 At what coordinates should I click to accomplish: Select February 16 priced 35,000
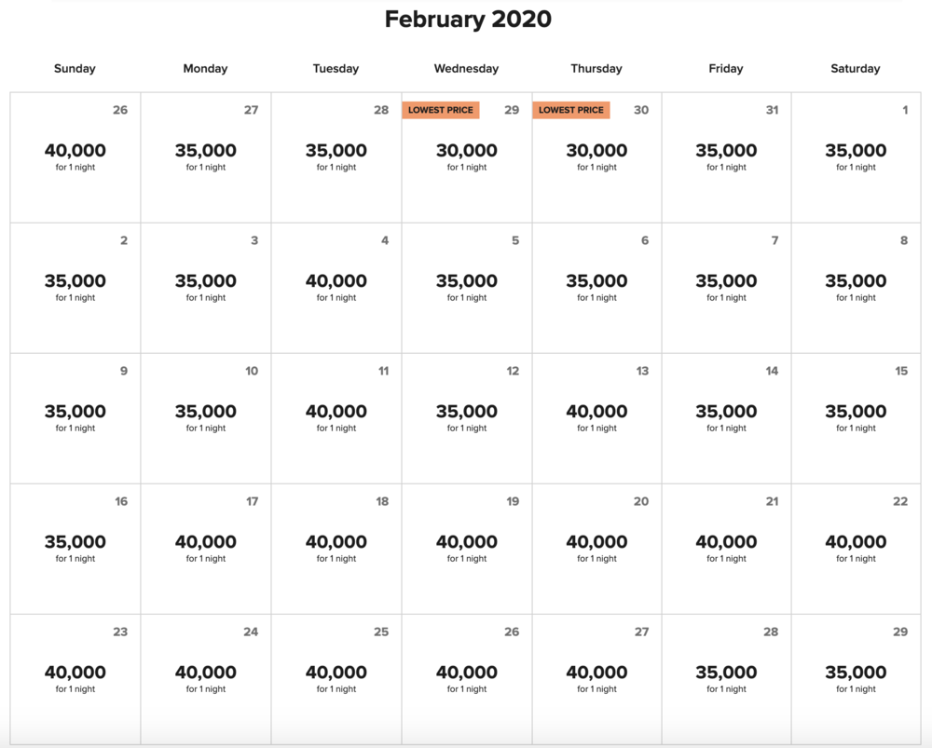pyautogui.click(x=75, y=548)
